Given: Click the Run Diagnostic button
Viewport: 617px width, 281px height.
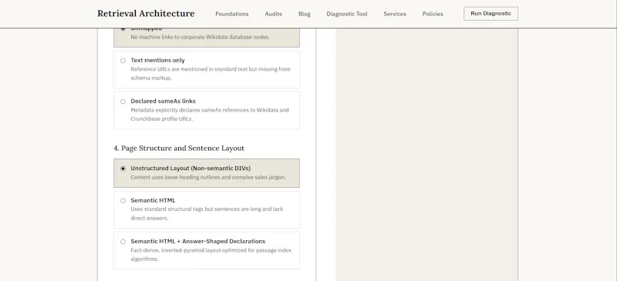Looking at the screenshot, I should click(491, 13).
